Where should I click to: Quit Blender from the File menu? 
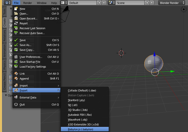[x=36, y=105]
